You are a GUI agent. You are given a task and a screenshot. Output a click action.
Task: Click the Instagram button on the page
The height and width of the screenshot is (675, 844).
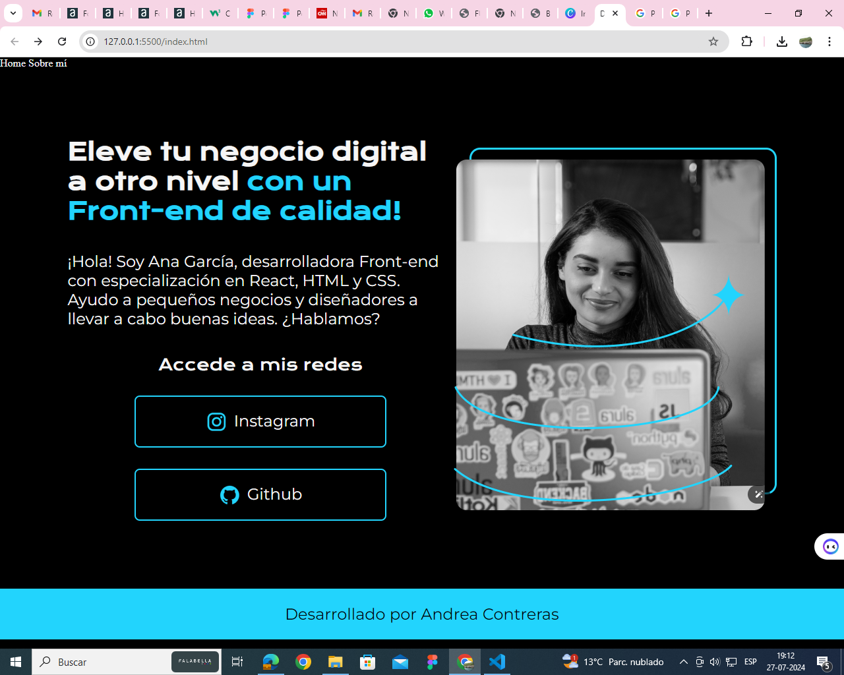click(x=260, y=421)
